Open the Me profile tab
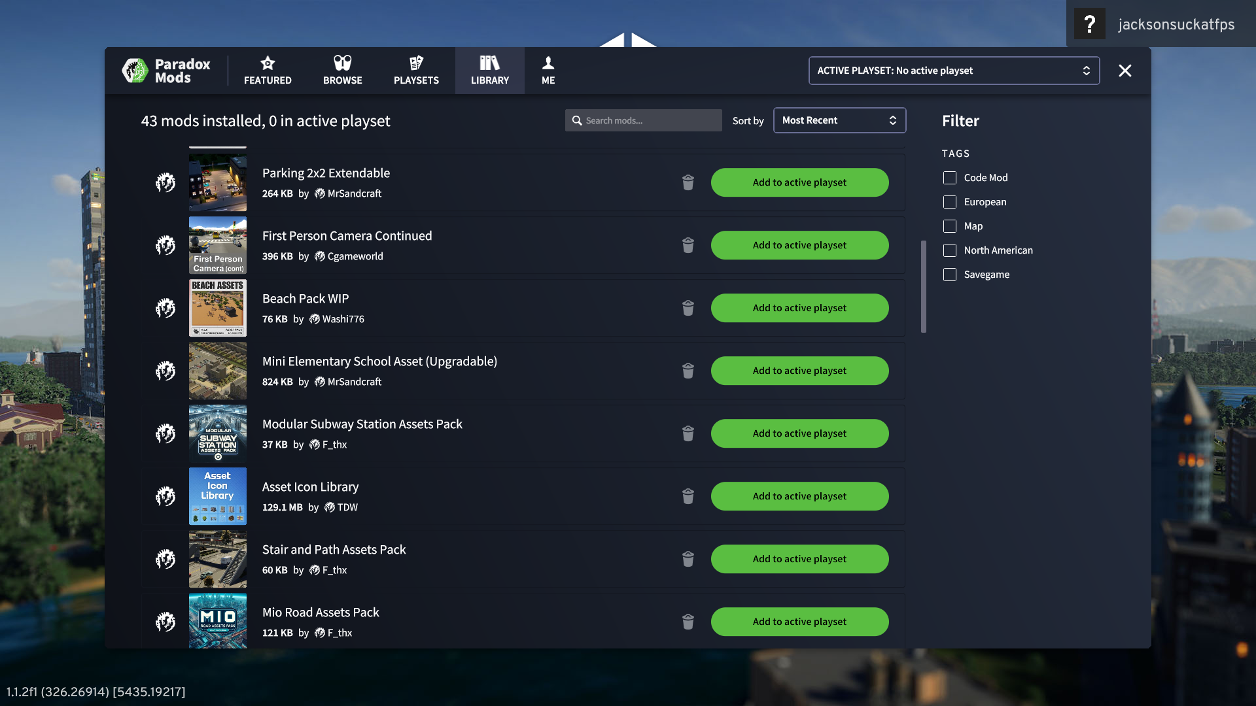 click(x=548, y=71)
